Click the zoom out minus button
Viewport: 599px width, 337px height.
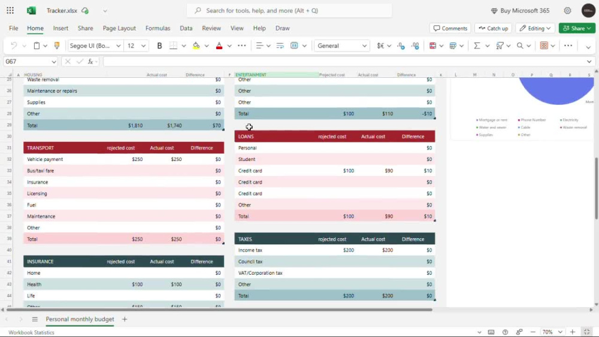[x=533, y=332]
